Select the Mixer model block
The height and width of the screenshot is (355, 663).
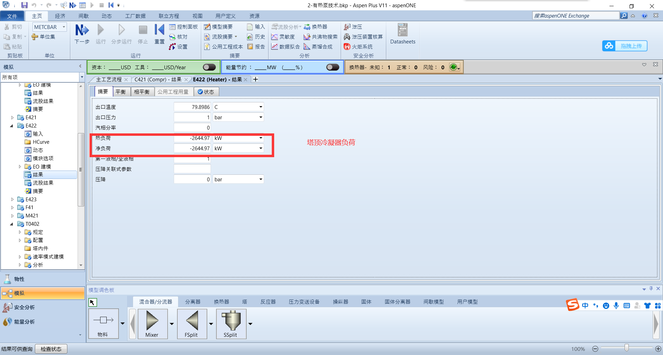[152, 324]
